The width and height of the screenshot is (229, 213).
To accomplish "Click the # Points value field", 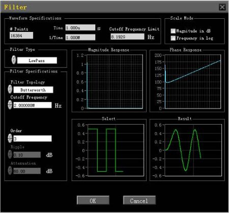I will pyautogui.click(x=21, y=36).
